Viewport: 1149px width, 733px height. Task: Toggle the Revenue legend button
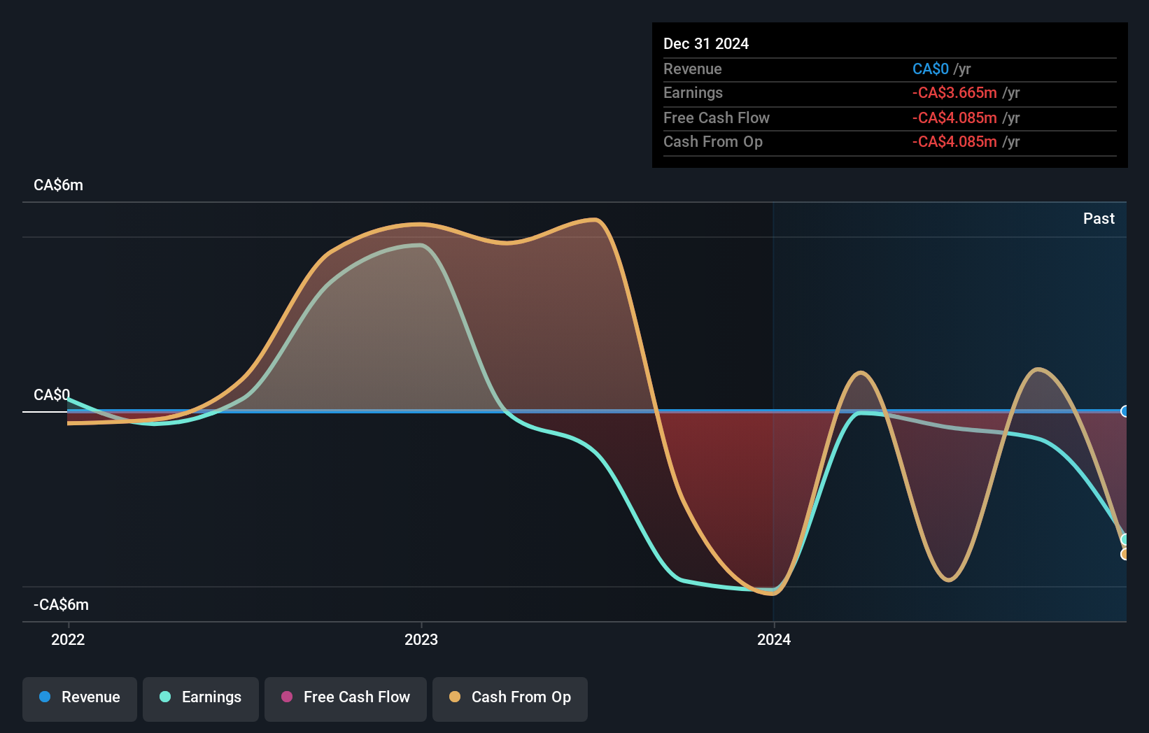point(80,699)
